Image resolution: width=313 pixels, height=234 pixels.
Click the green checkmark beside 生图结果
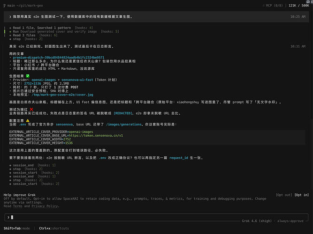[x=28, y=76]
